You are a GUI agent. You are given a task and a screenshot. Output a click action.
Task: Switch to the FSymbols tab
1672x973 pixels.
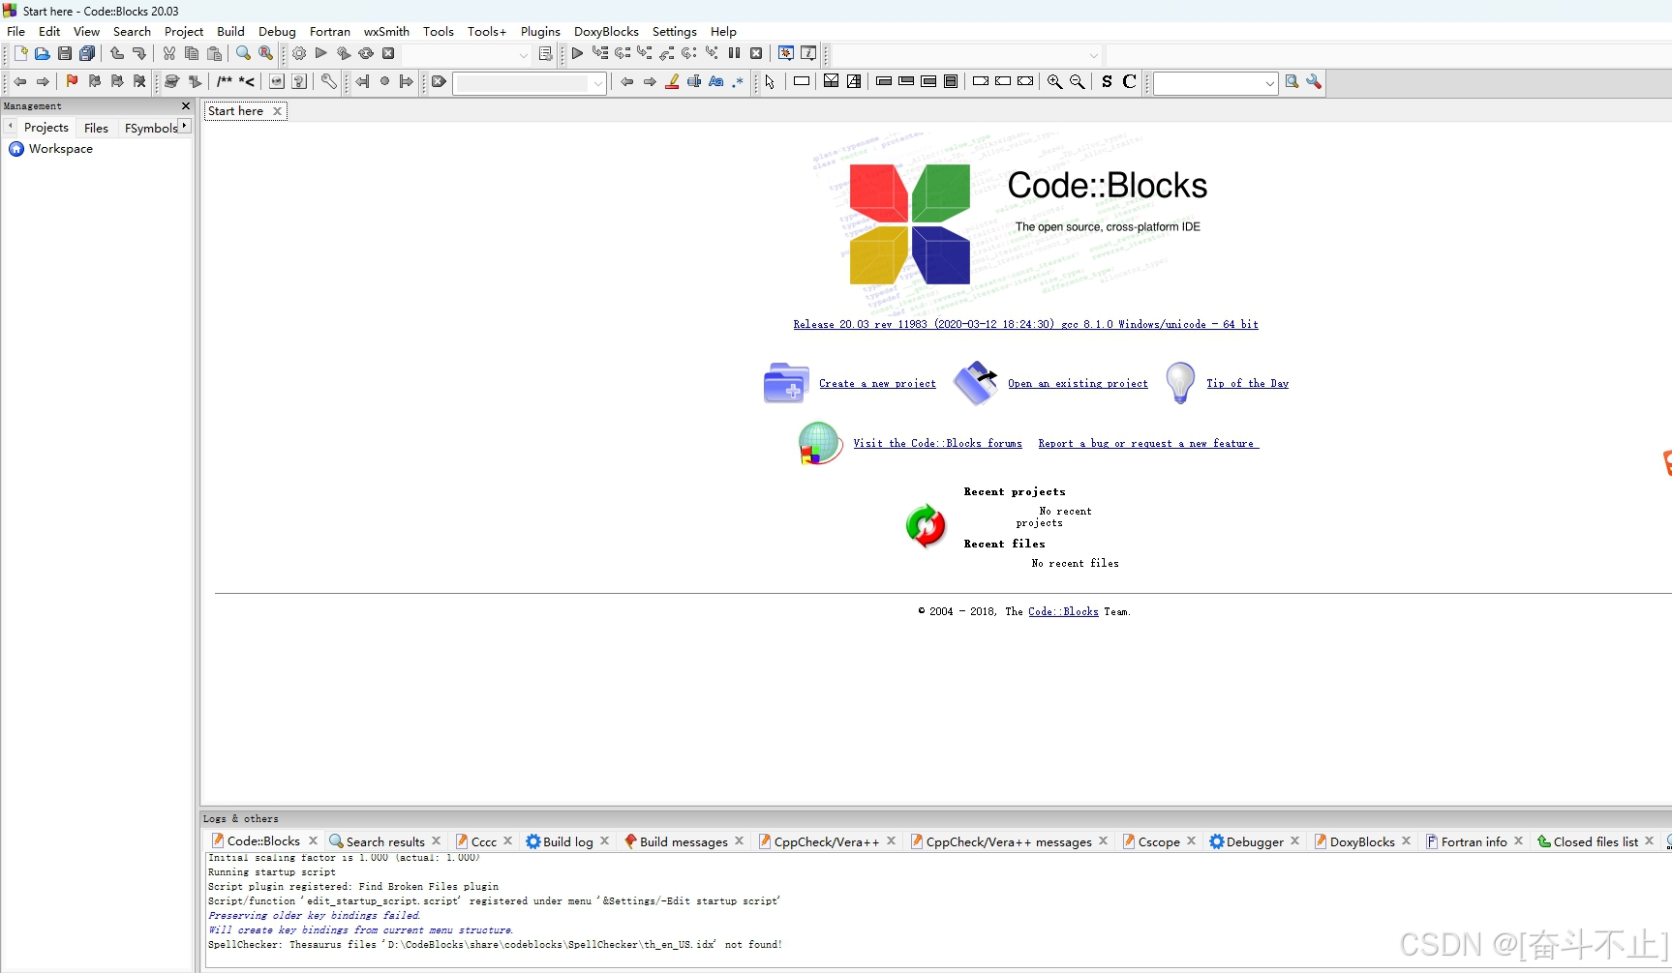[151, 128]
